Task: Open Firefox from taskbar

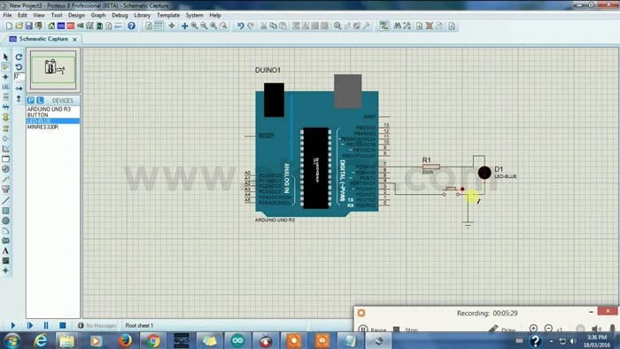Action: coord(125,340)
